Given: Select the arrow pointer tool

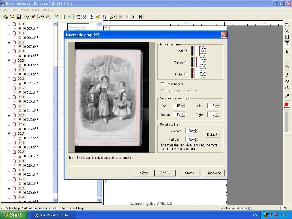Looking at the screenshot, I should 287,52.
